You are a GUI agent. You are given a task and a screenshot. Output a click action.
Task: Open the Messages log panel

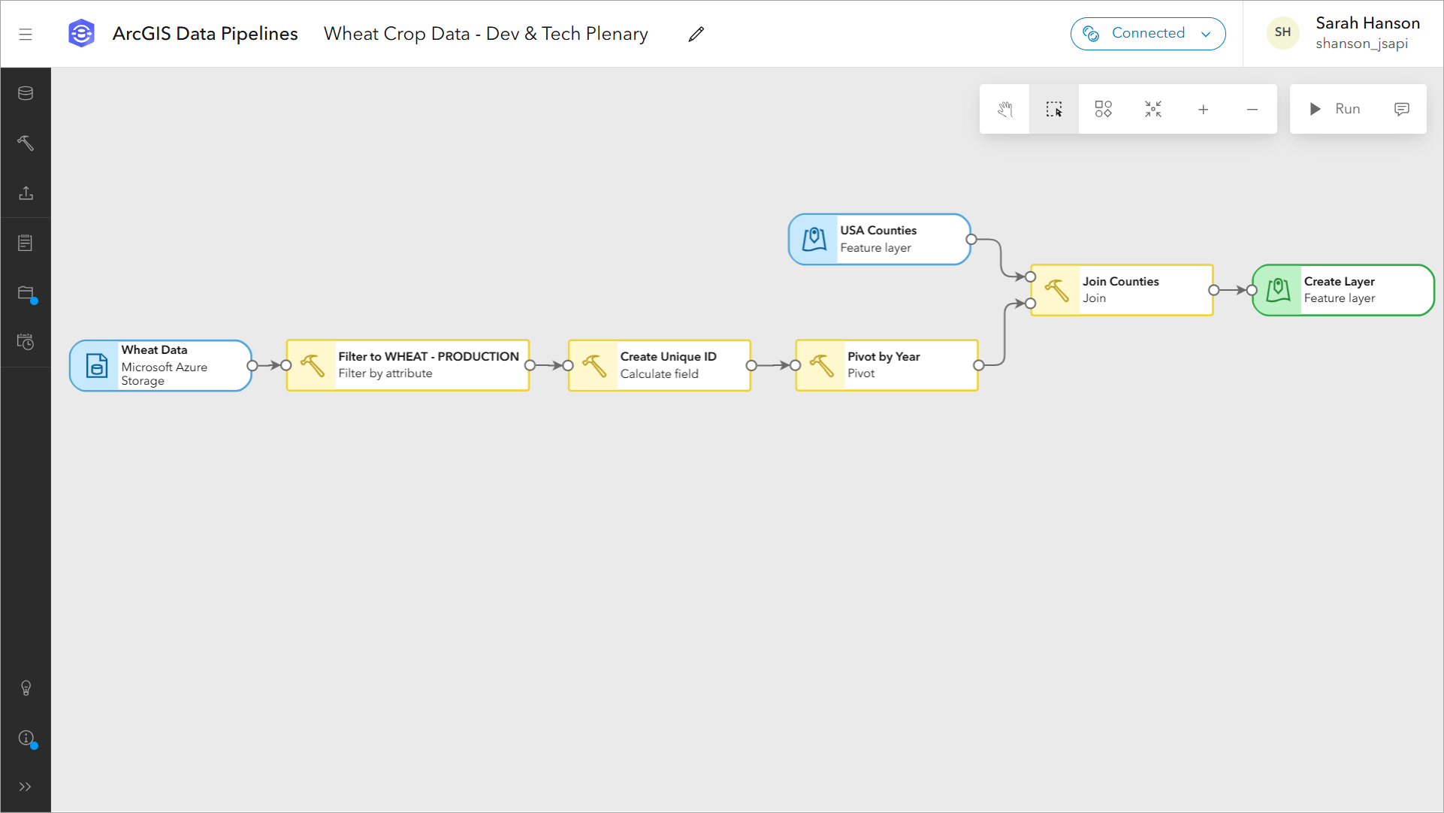click(x=26, y=242)
